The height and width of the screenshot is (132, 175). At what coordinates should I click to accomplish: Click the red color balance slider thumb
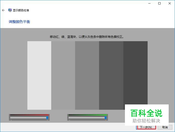tap(47, 118)
